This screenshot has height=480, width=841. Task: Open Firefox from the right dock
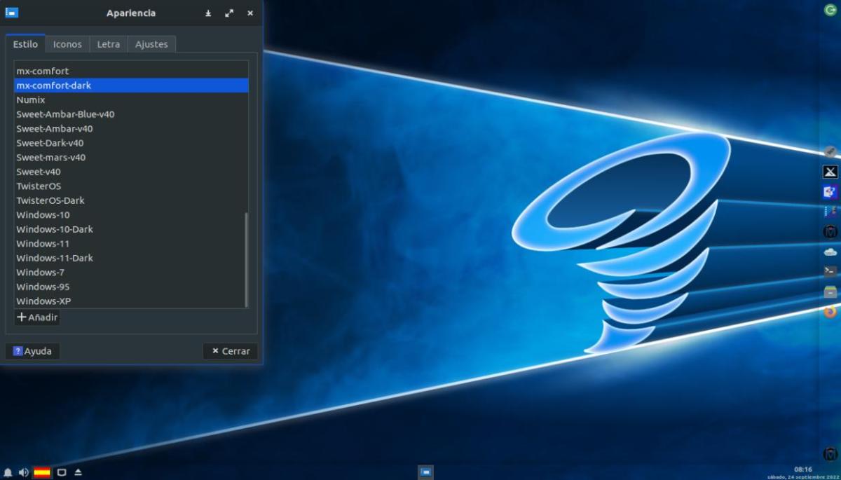830,312
